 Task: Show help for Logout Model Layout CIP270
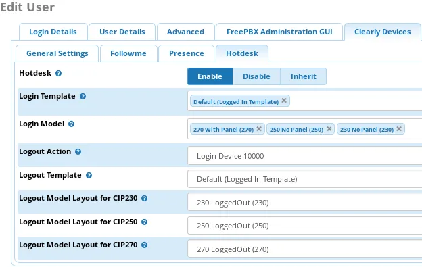pyautogui.click(x=145, y=245)
